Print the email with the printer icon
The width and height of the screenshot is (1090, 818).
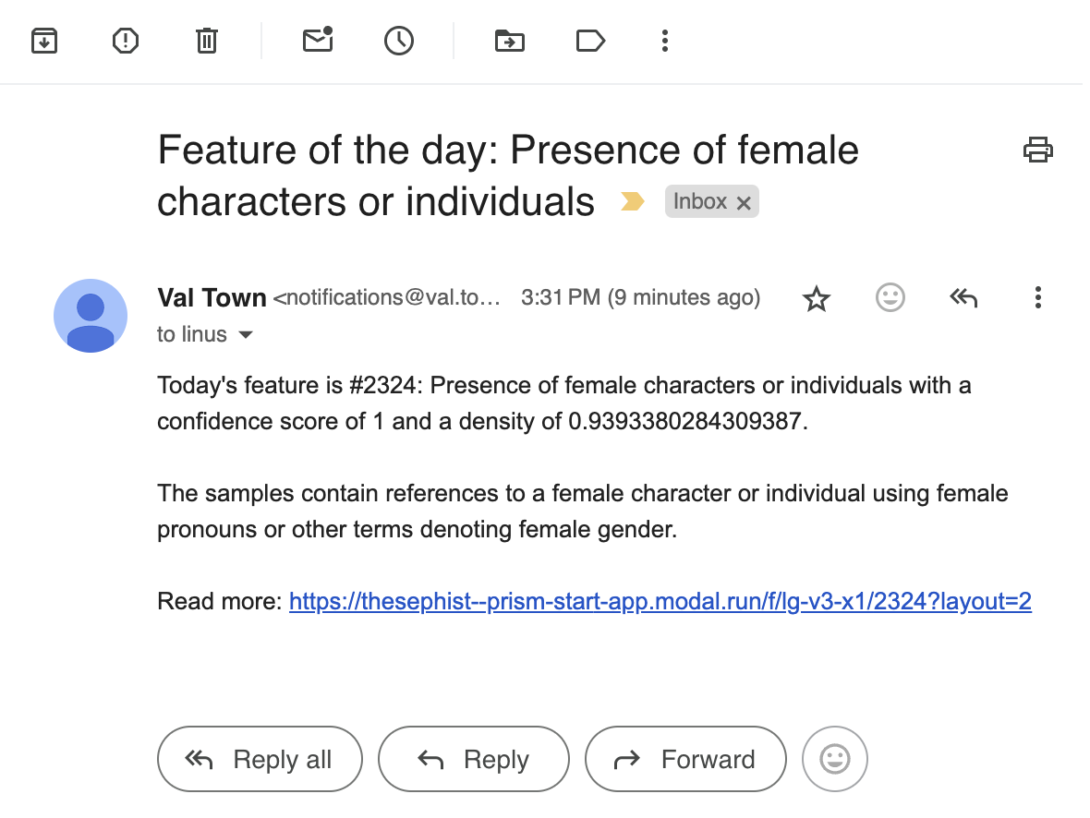[1038, 150]
